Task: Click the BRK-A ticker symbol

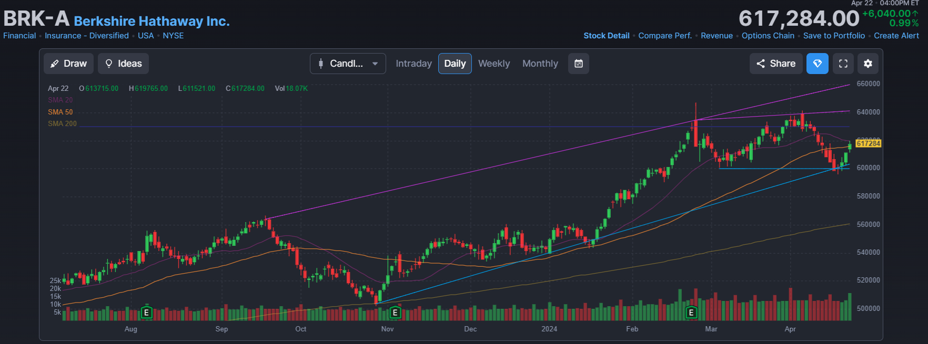Action: point(36,19)
